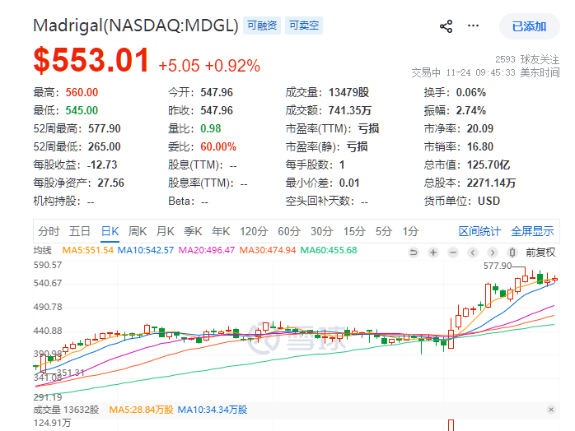Move chart right with right-arrow icon
This screenshot has width=575, height=431.
click(493, 253)
